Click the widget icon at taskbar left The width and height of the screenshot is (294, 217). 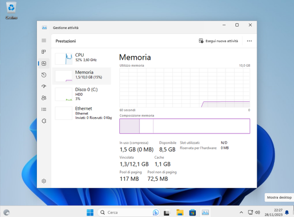(6, 212)
